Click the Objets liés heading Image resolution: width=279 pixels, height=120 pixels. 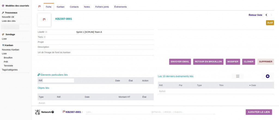coord(43,88)
